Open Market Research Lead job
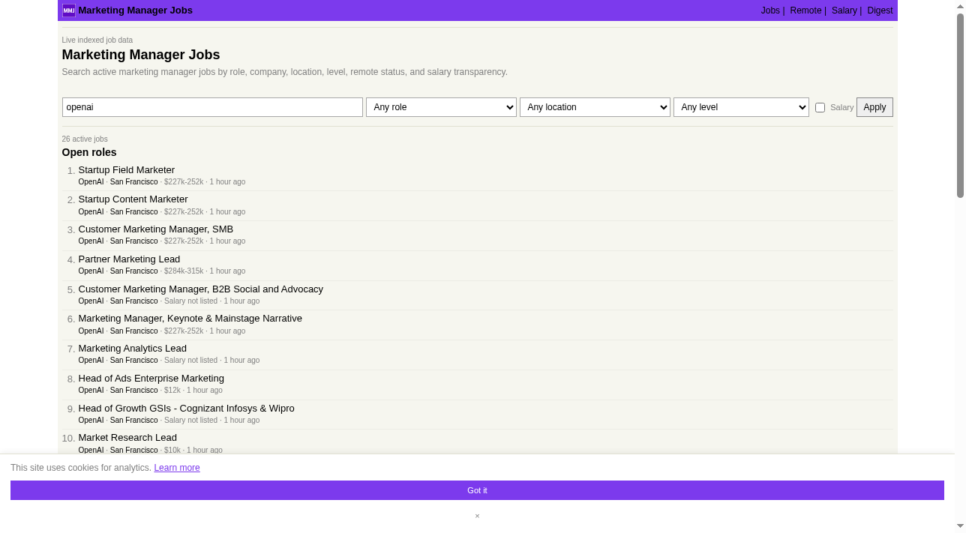The image size is (966, 533). click(127, 438)
